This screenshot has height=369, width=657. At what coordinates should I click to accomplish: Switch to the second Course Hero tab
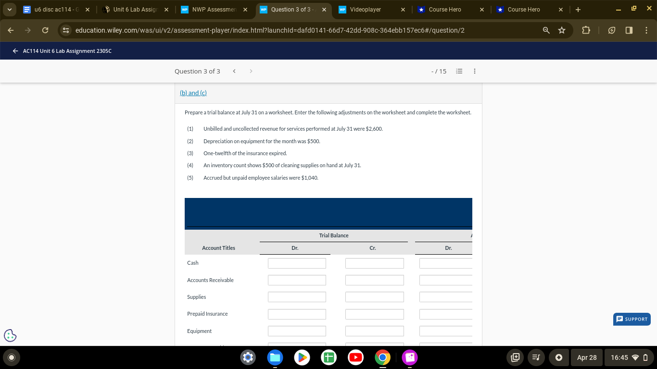[x=530, y=9]
